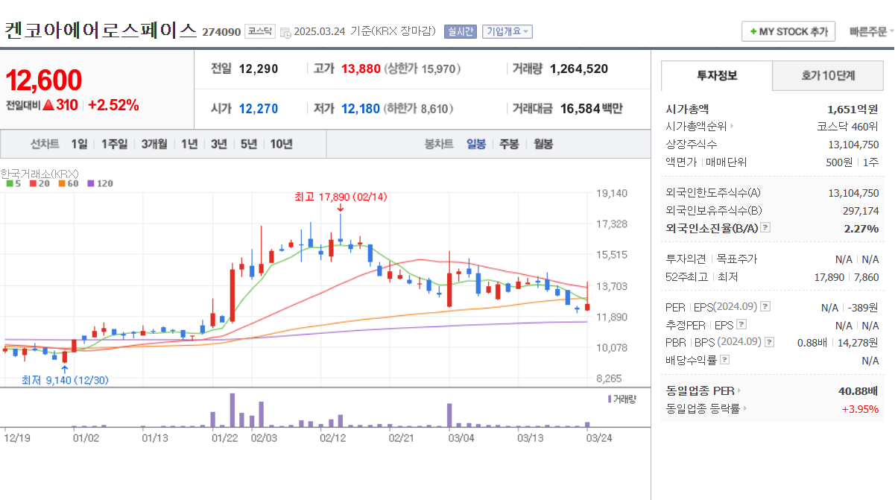The width and height of the screenshot is (895, 500).
Task: Expand the 동일업종 등락률 arrow
Action: [x=744, y=408]
